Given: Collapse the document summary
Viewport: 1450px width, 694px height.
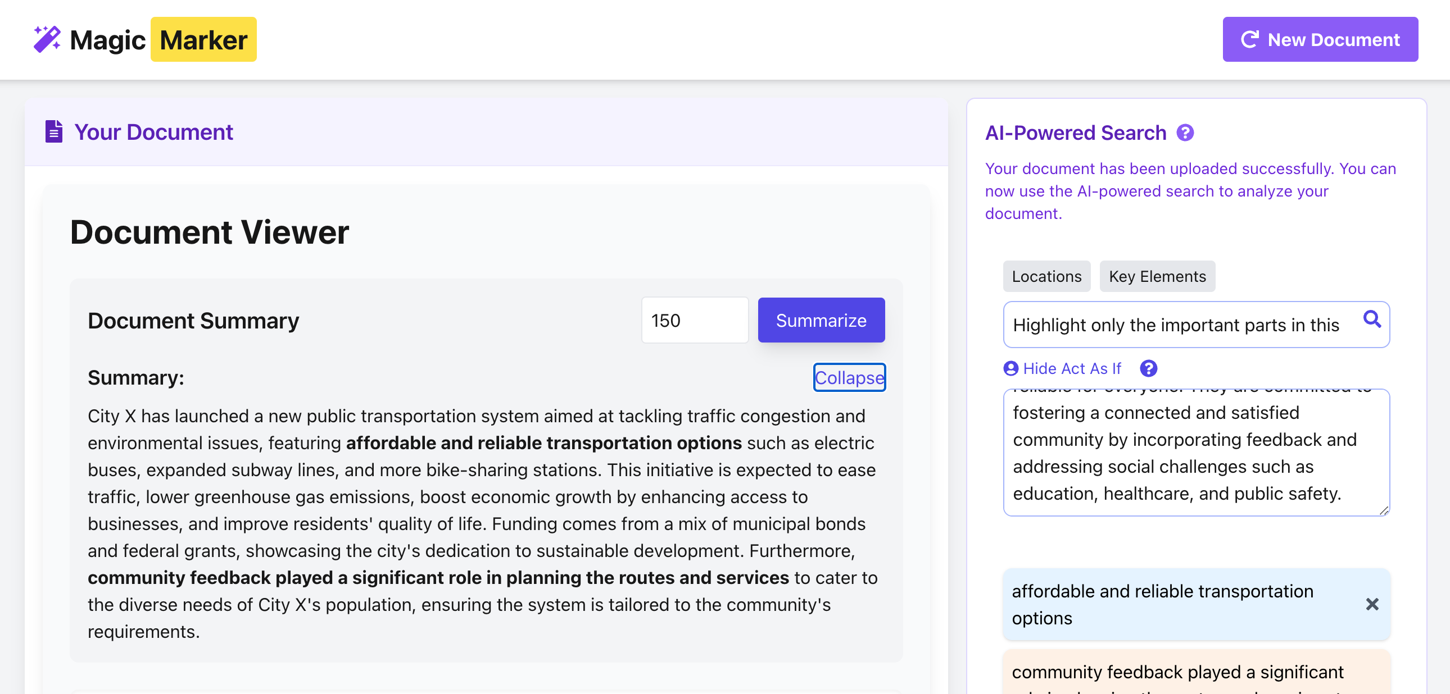Looking at the screenshot, I should click(849, 377).
